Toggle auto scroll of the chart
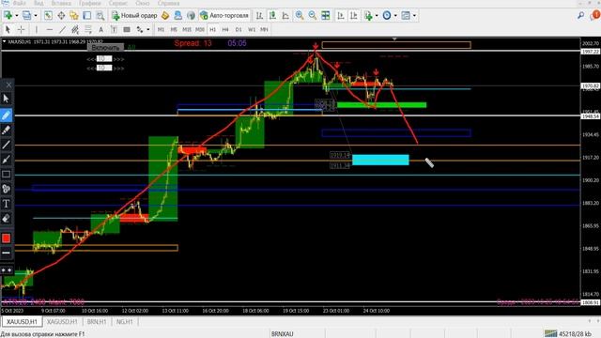The width and height of the screenshot is (601, 338). tap(340, 15)
